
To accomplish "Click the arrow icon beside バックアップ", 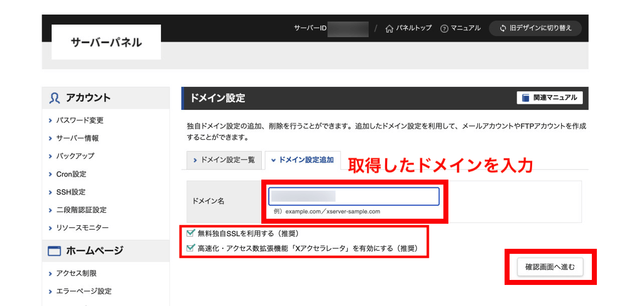I will (50, 156).
